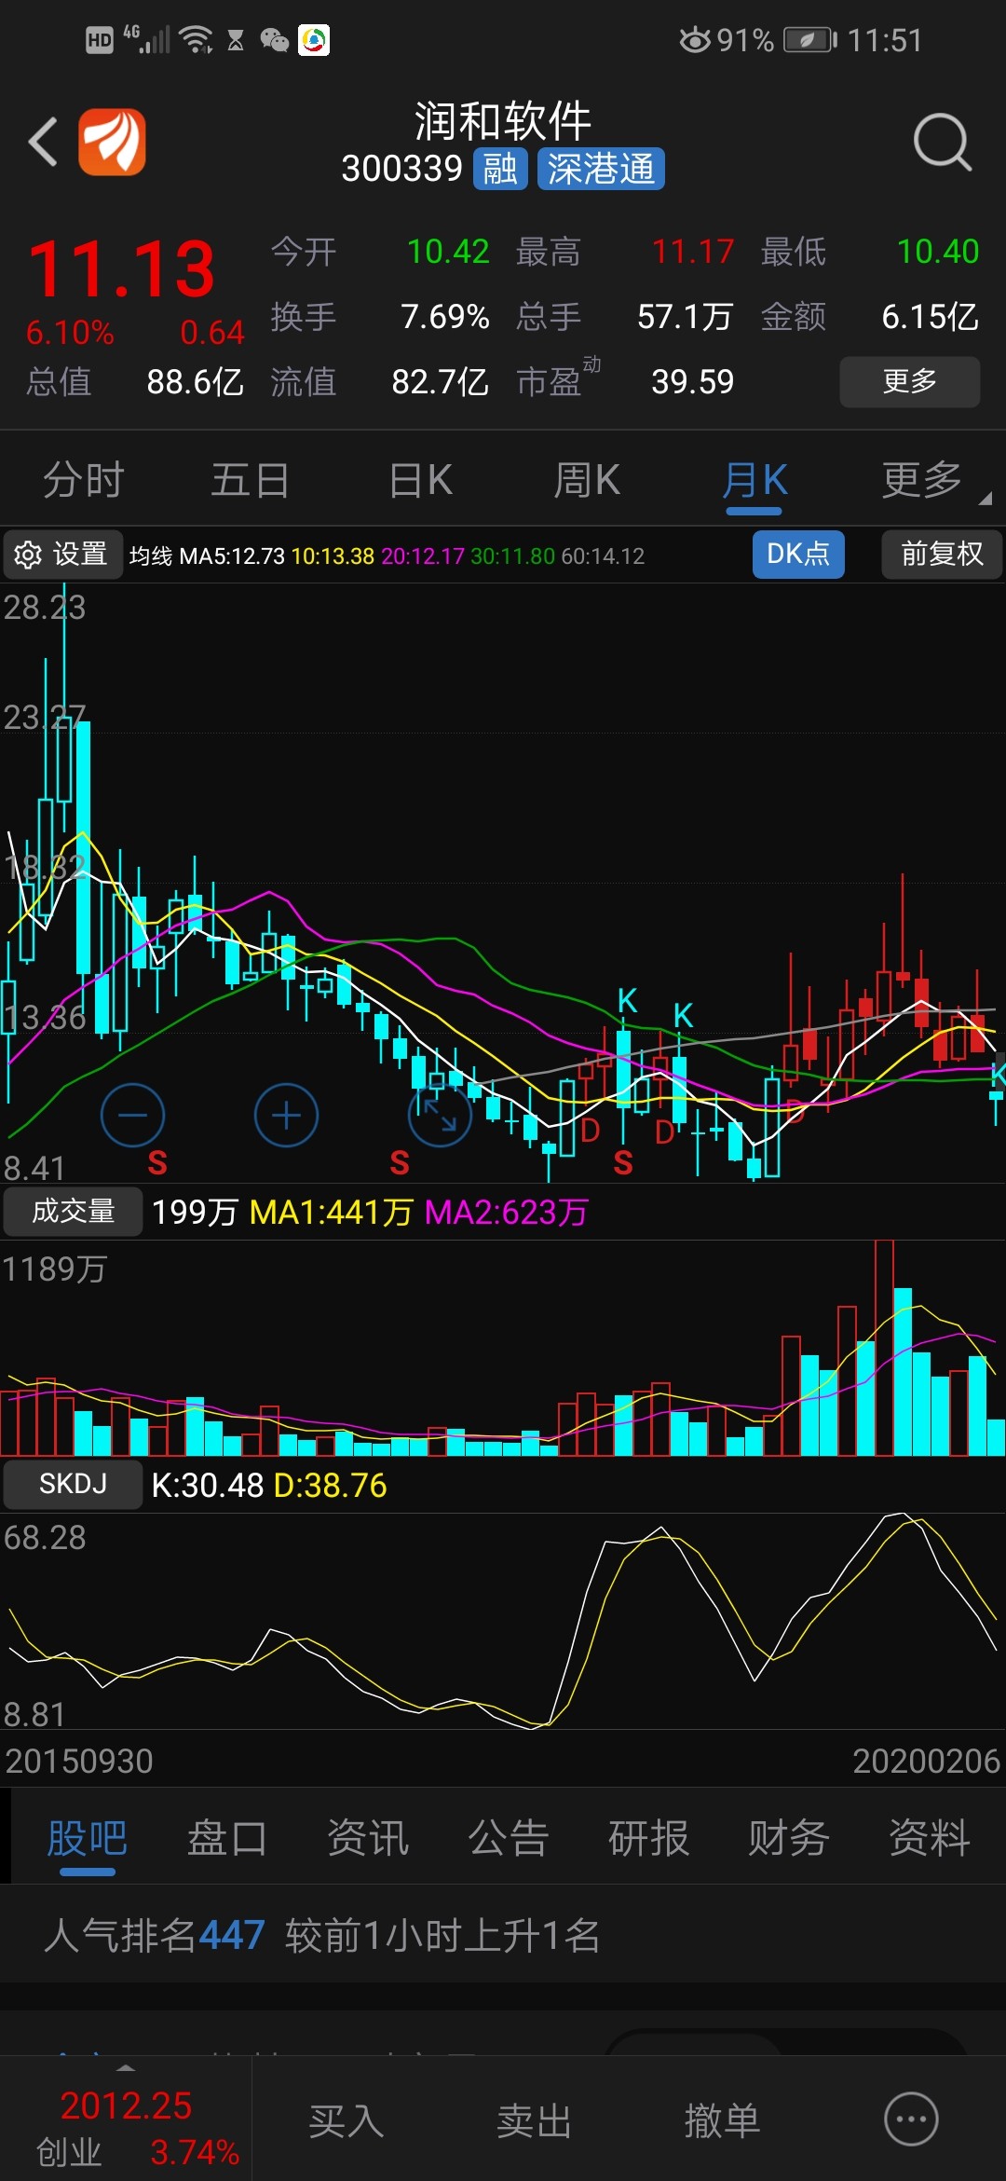Viewport: 1006px width, 2181px height.
Task: Tap the WeChat status bar icon
Action: coord(274,40)
